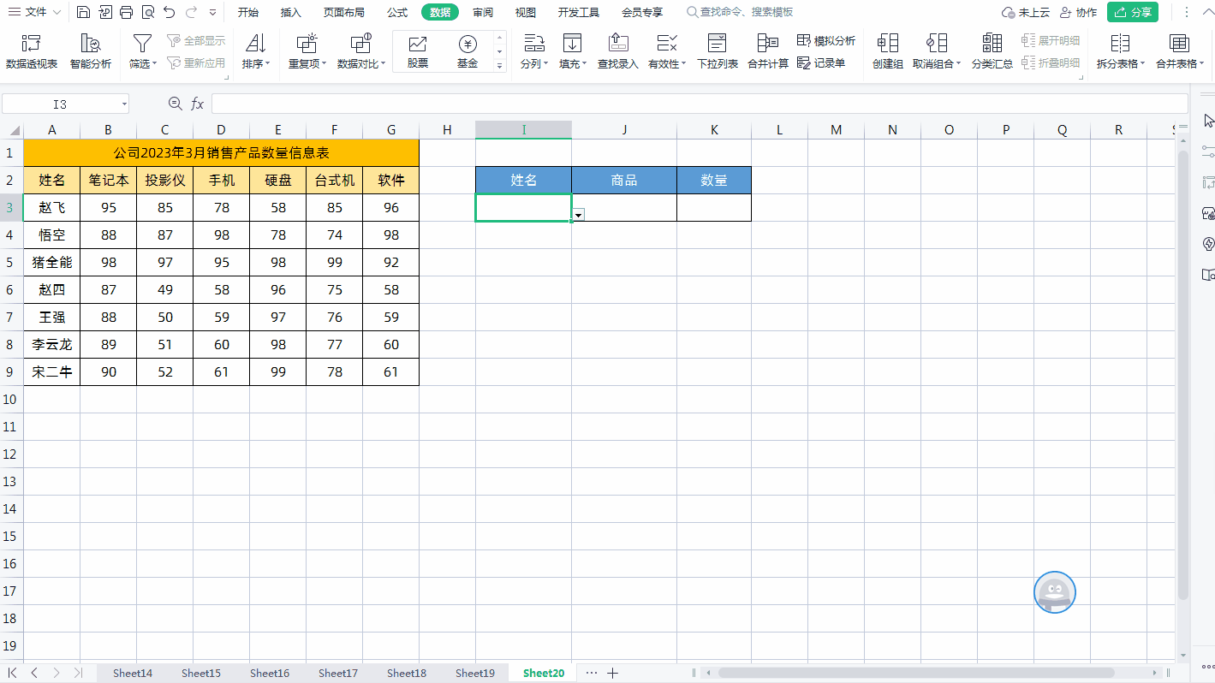Insert a 下拉列表 dropdown list
1215x683 pixels.
click(x=717, y=52)
